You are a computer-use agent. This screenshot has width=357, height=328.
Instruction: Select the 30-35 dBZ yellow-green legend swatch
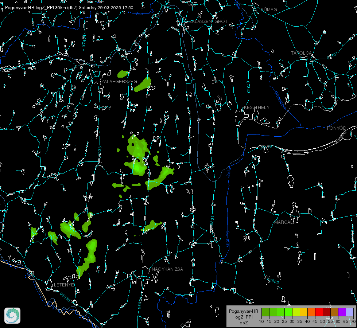(x=296, y=312)
